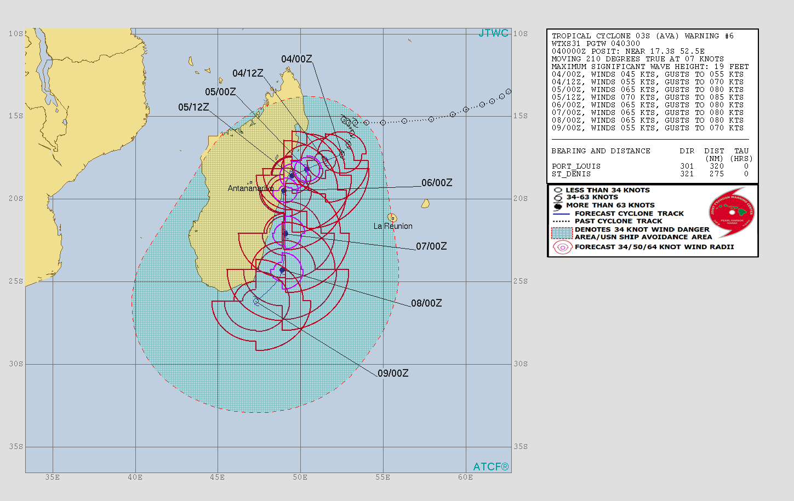The image size is (794, 501).
Task: Click the 275 distance value for St Denis
Action: click(x=717, y=174)
